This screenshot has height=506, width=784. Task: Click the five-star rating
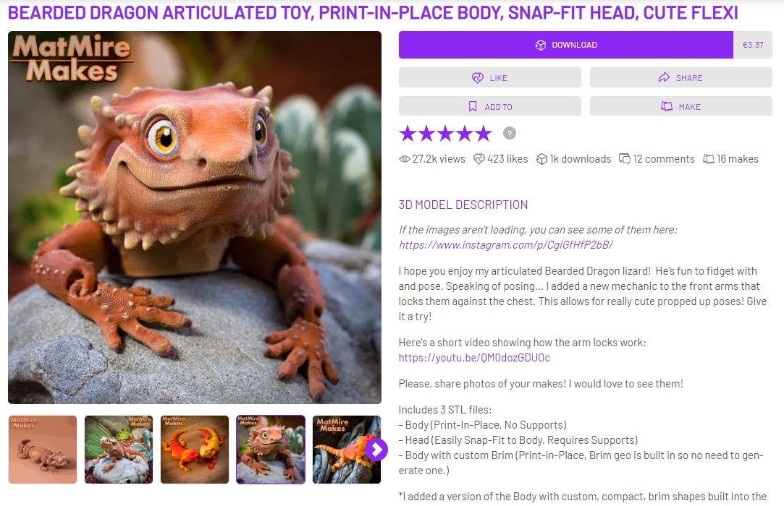coord(445,134)
